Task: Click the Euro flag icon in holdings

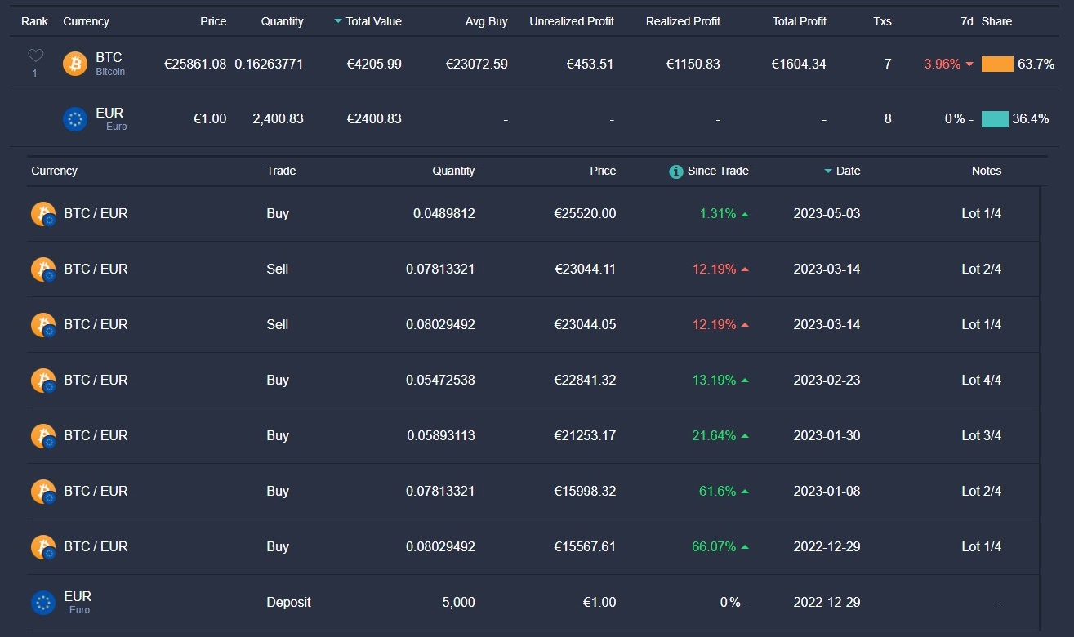Action: coord(75,119)
